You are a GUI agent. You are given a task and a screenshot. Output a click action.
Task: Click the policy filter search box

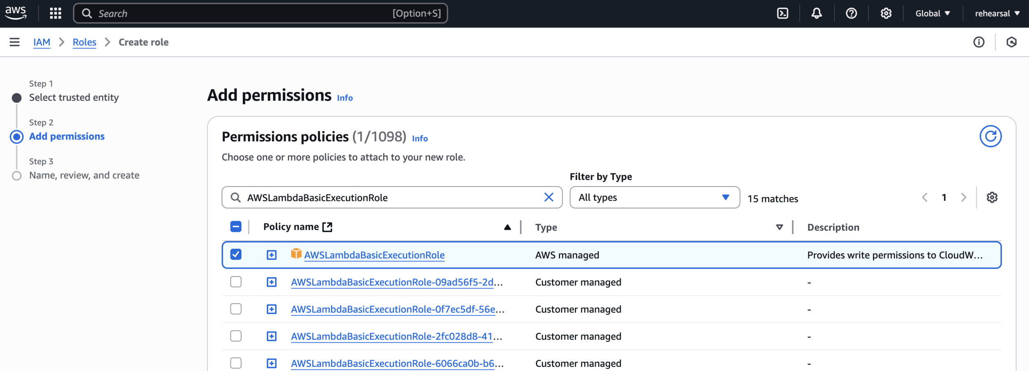(392, 197)
